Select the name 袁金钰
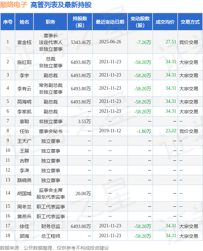This screenshot has height=251, width=203. [x=24, y=42]
